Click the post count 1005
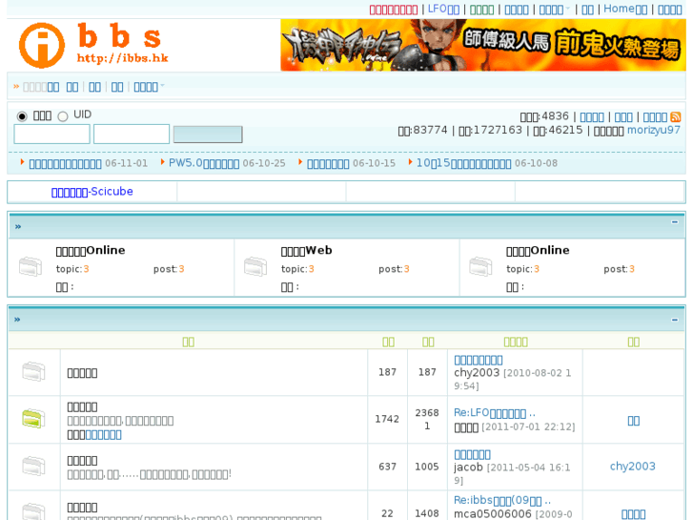 pos(426,467)
